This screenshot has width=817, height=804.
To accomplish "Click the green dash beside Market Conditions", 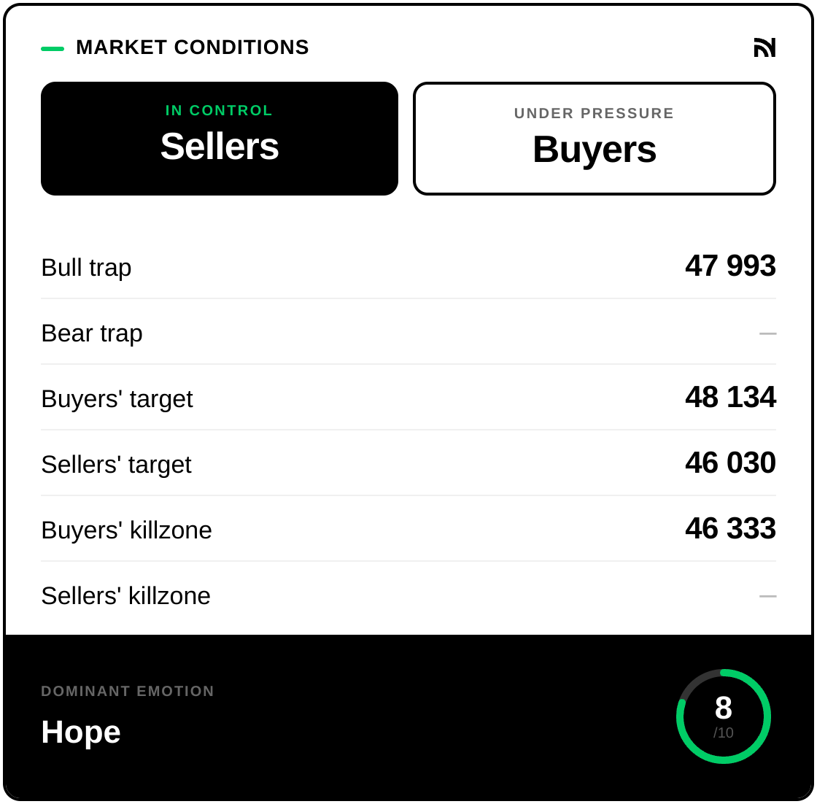I will (x=53, y=49).
